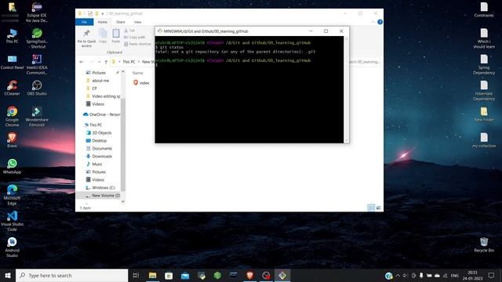This screenshot has height=282, width=502.
Task: Select Spring Dependency desktop file
Action: (484, 64)
